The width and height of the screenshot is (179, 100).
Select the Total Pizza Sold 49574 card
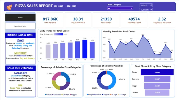134,20
